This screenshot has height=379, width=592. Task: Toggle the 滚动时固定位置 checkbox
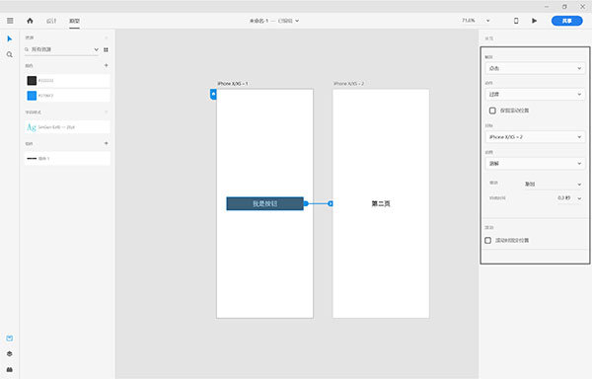pos(487,241)
